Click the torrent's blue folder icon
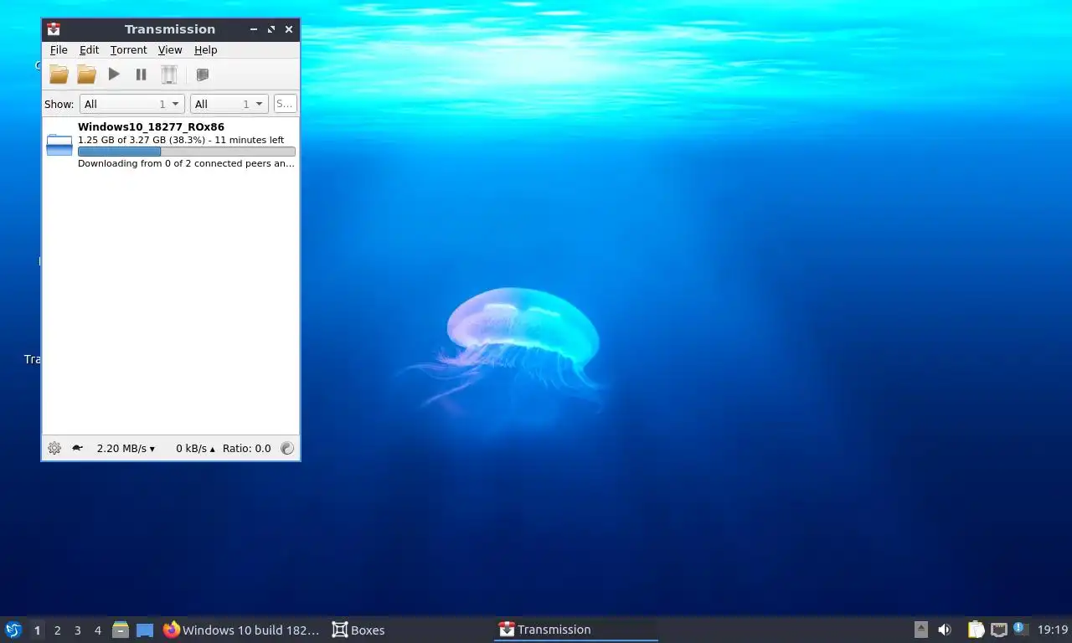 pyautogui.click(x=59, y=145)
